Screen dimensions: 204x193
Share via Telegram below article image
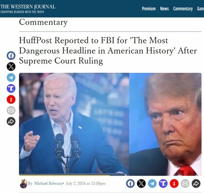[152, 184]
